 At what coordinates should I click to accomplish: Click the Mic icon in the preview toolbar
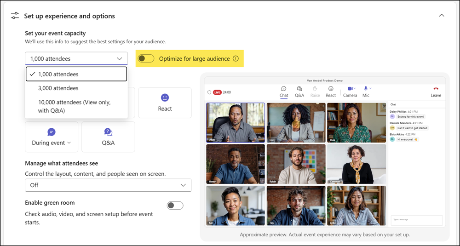[x=366, y=89]
